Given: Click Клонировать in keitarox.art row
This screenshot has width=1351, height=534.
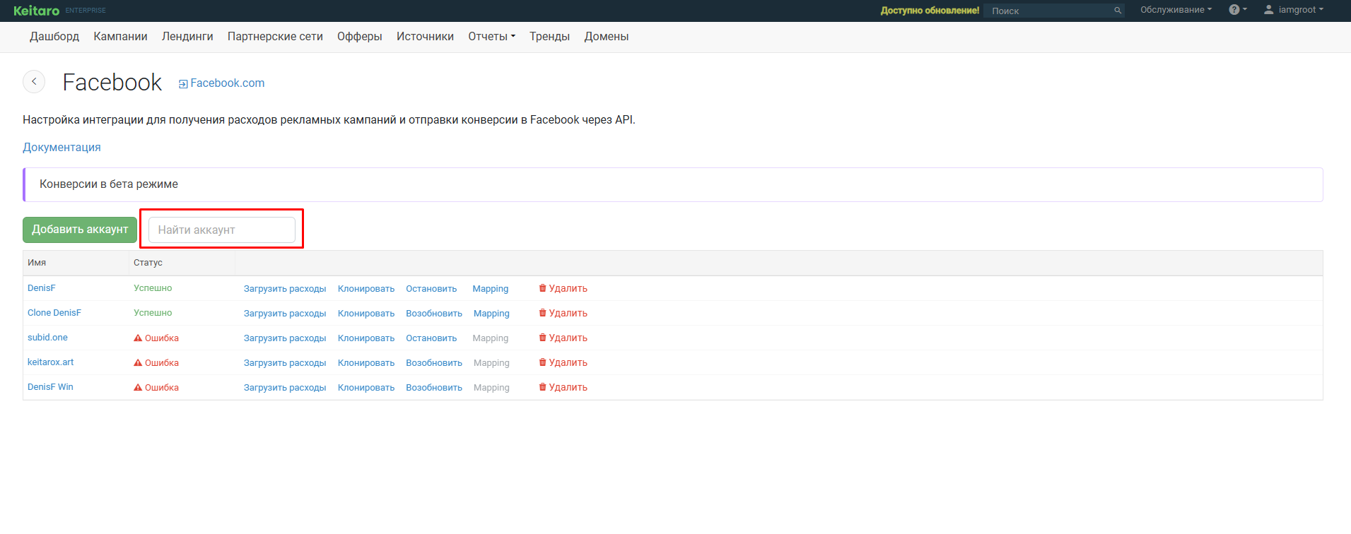Looking at the screenshot, I should [x=366, y=363].
